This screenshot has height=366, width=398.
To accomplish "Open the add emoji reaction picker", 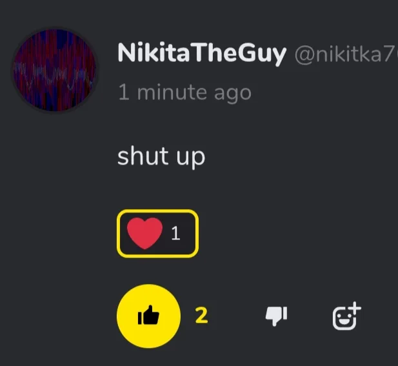I will pos(347,316).
